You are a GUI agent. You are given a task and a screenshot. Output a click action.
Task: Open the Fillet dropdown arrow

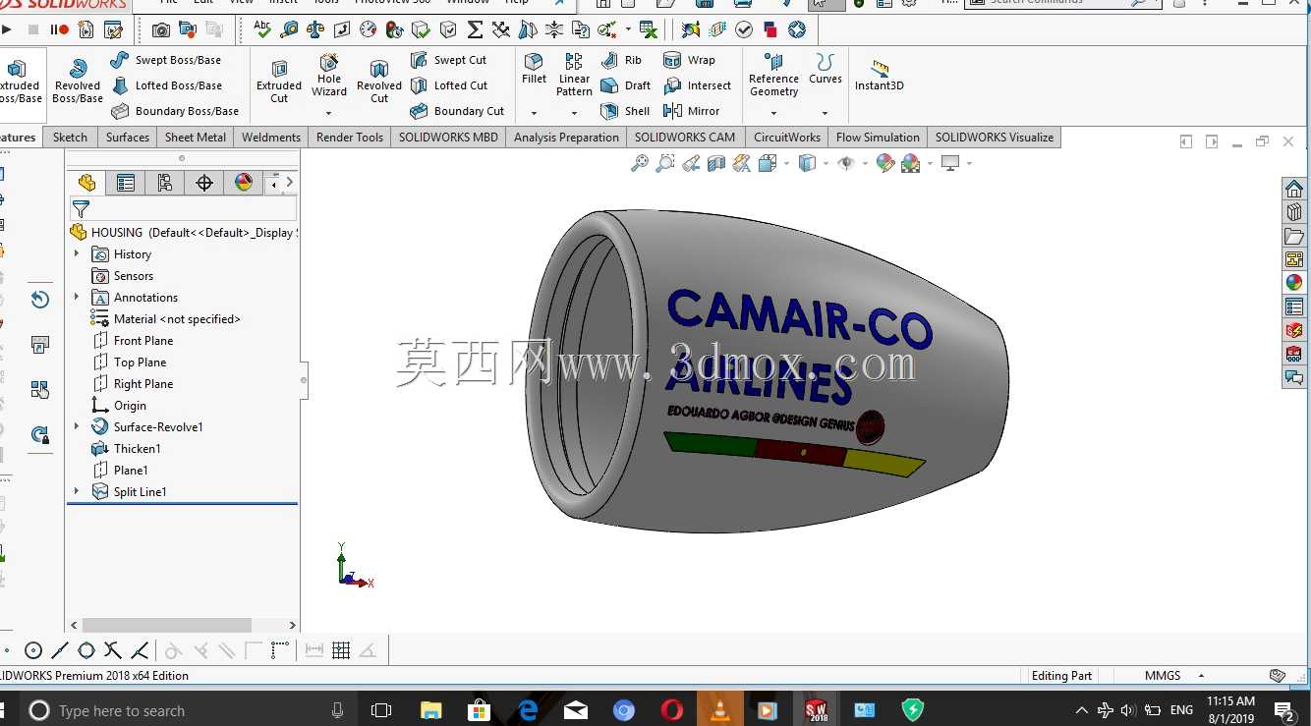(535, 113)
